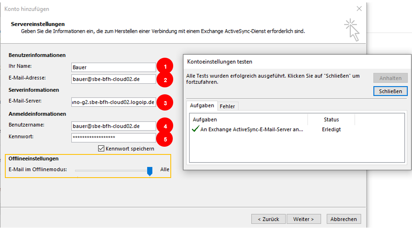Click the Ihr Name input field
Viewport: 412px width, 228px height.
(114, 67)
